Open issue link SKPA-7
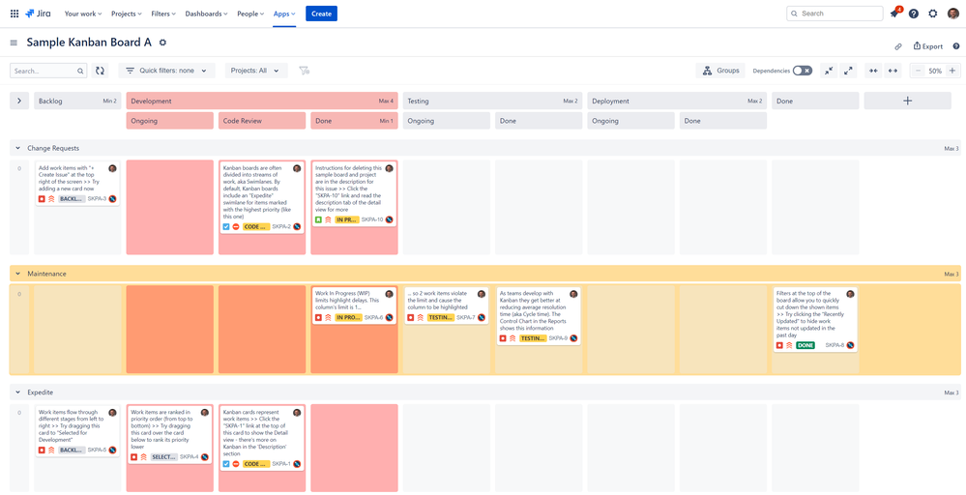 465,318
